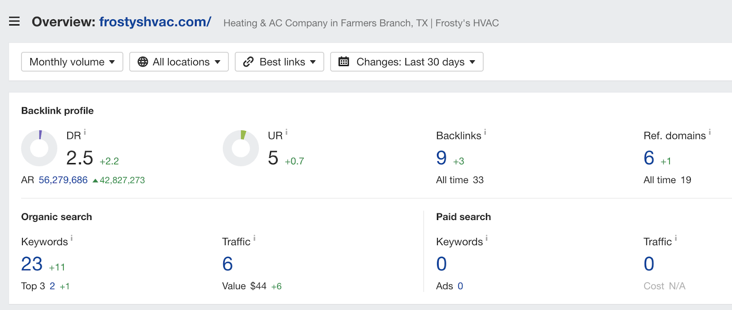Click the Backlinks info icon
This screenshot has height=310, width=732.
pyautogui.click(x=485, y=132)
